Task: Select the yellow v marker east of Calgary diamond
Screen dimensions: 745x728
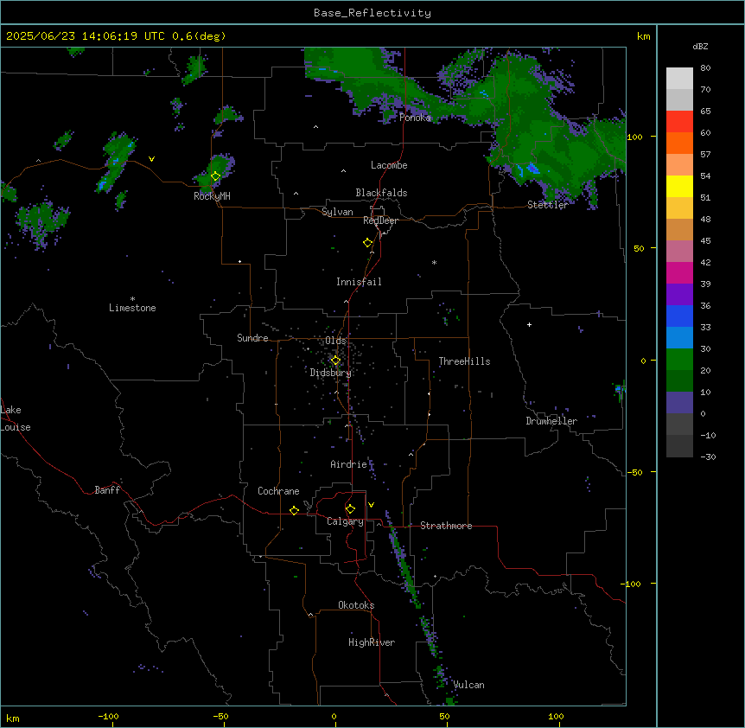Action: click(x=371, y=505)
